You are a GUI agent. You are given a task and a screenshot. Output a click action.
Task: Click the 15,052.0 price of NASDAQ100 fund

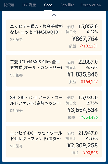(88, 26)
